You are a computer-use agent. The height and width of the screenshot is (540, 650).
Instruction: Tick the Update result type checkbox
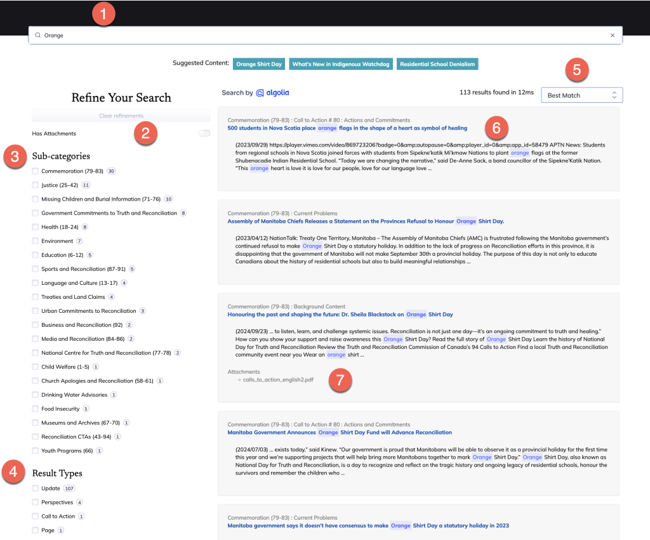click(36, 489)
